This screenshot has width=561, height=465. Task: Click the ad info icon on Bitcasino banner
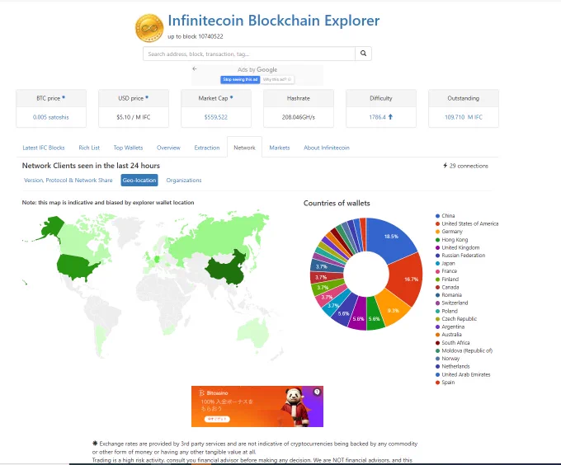point(317,392)
